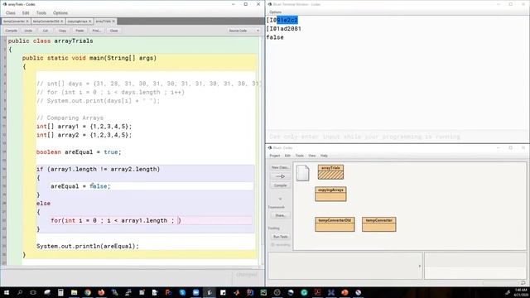530x298 pixels.
Task: Close the tempConverterOld tab
Action: (62, 22)
